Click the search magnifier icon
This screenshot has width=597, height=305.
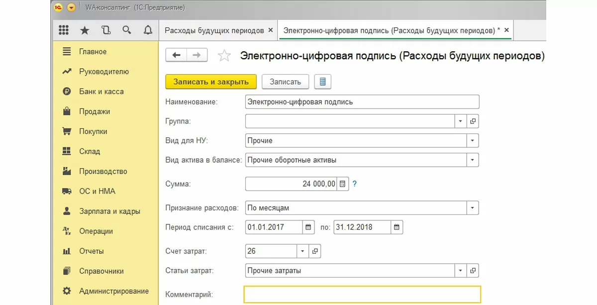(126, 30)
